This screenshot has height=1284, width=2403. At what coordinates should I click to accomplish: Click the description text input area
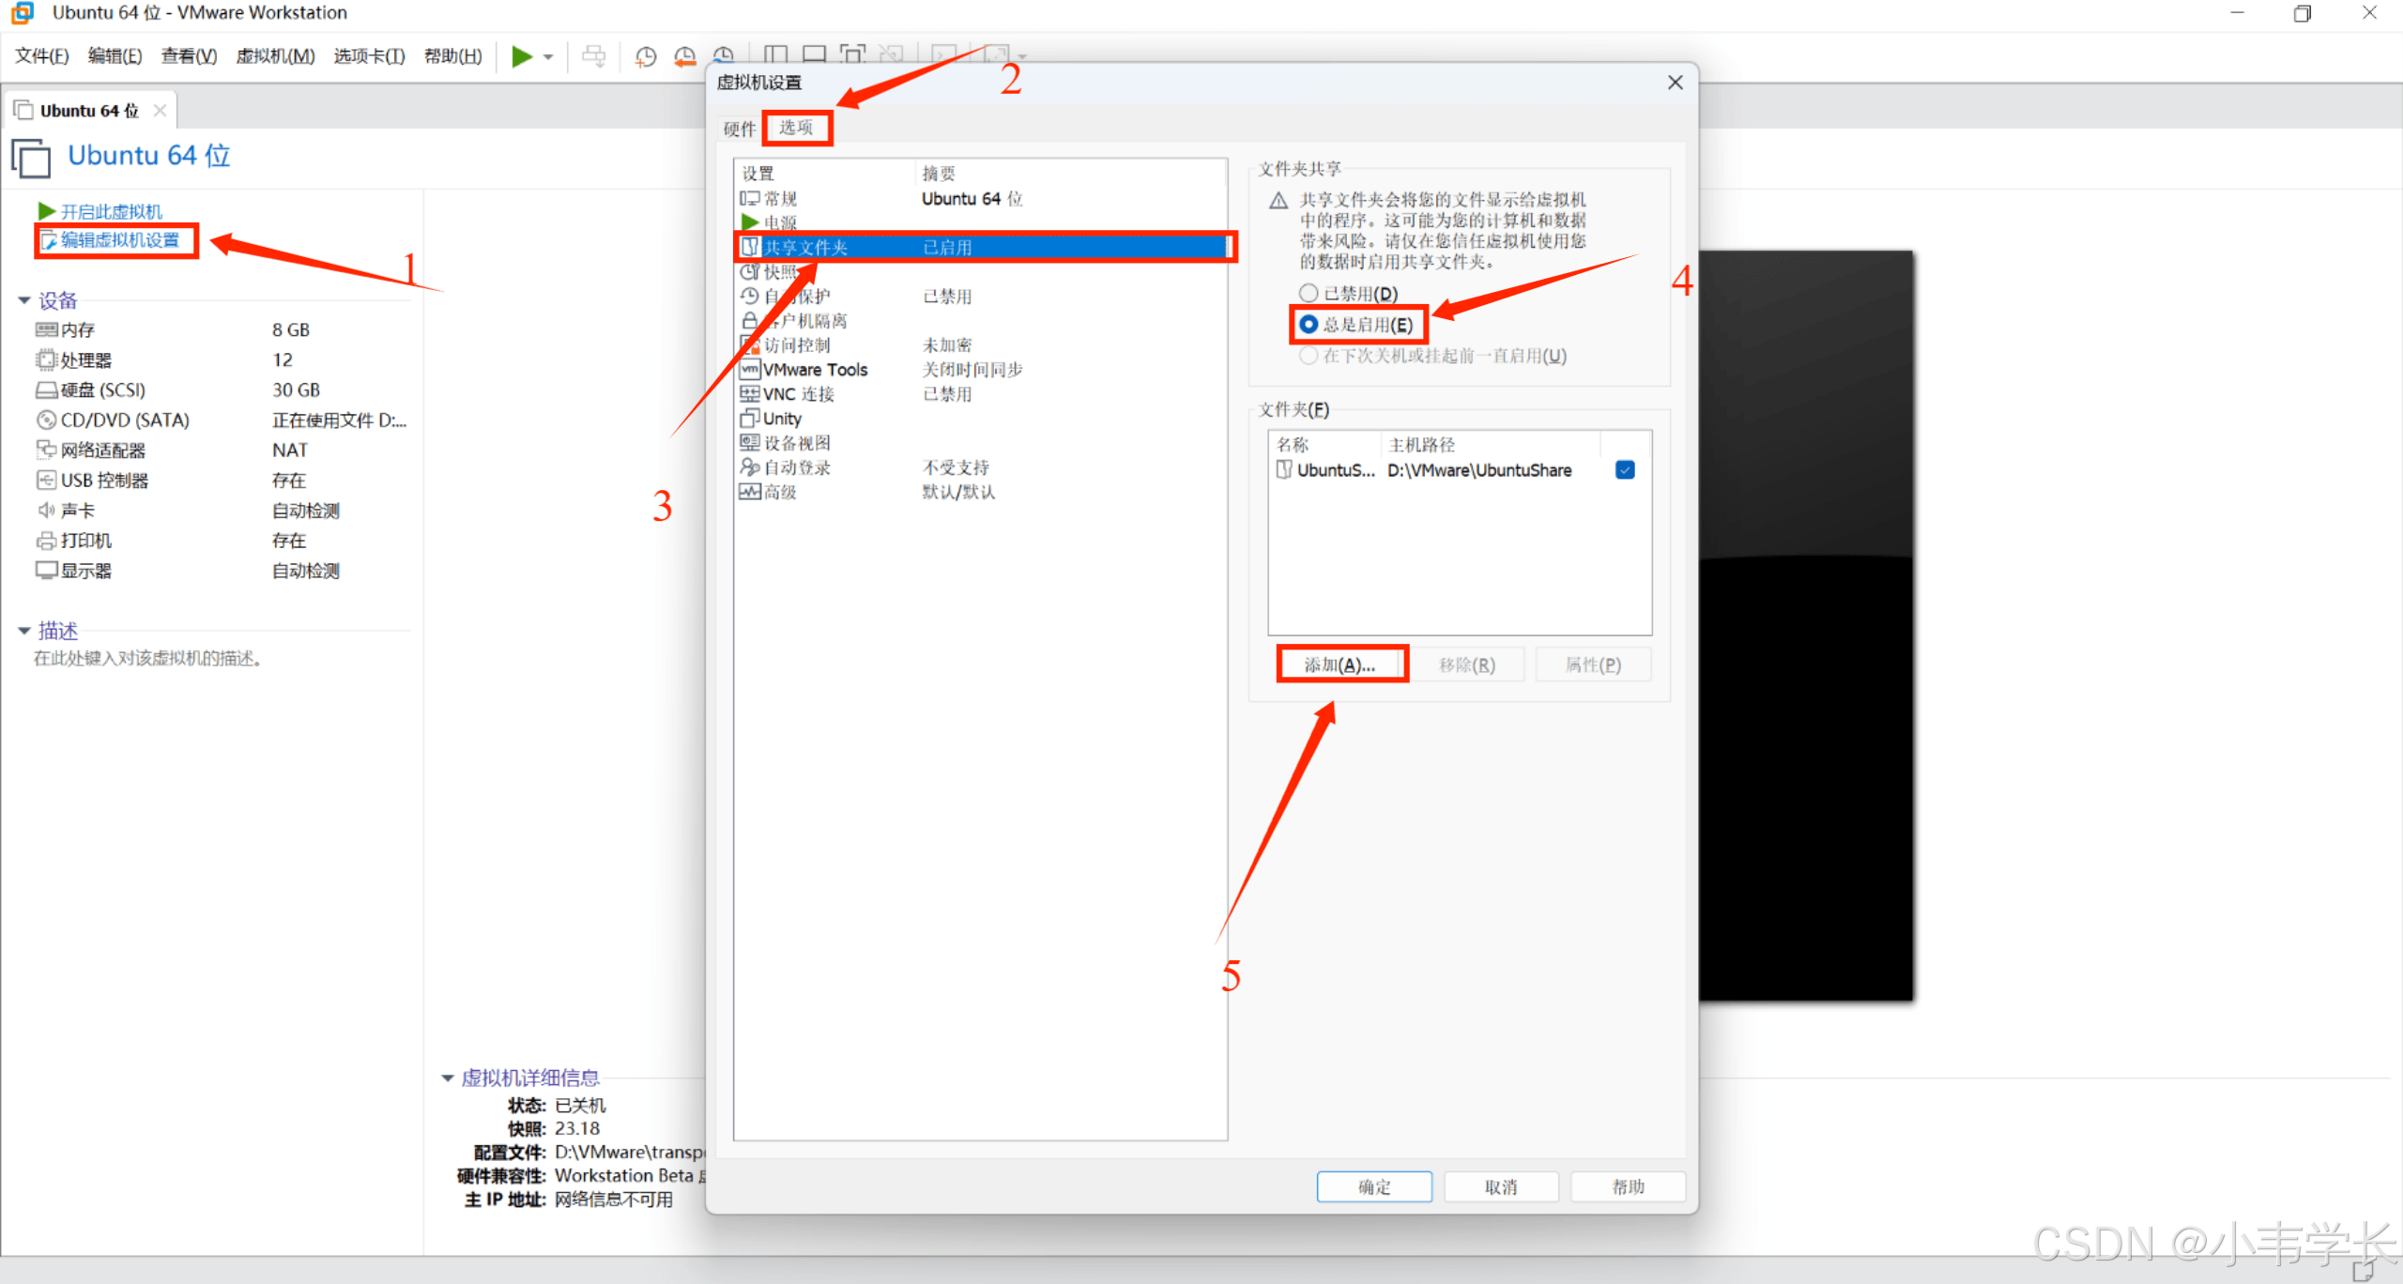click(147, 659)
